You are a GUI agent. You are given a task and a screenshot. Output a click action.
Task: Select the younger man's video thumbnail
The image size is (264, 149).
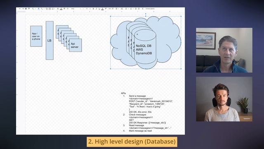[224, 99]
